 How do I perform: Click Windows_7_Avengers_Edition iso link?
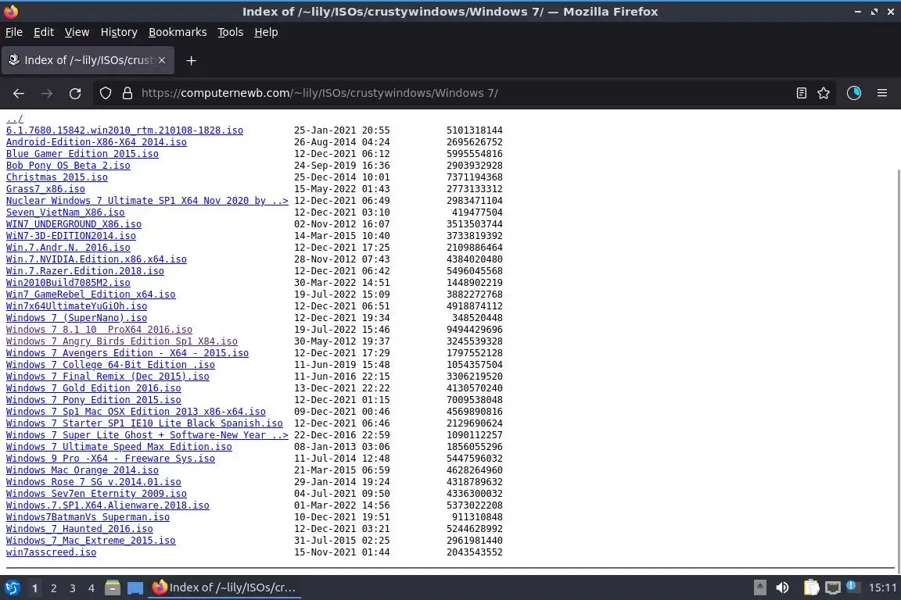click(127, 353)
